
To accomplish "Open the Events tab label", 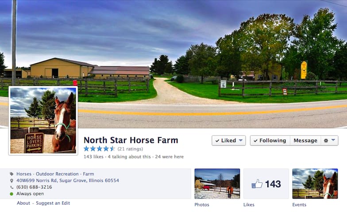I will [x=299, y=205].
